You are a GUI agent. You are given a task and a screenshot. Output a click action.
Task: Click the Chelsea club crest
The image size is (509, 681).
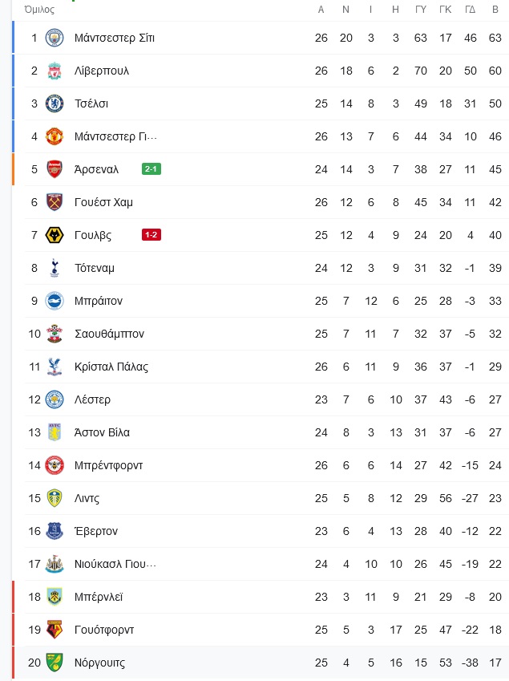55,103
